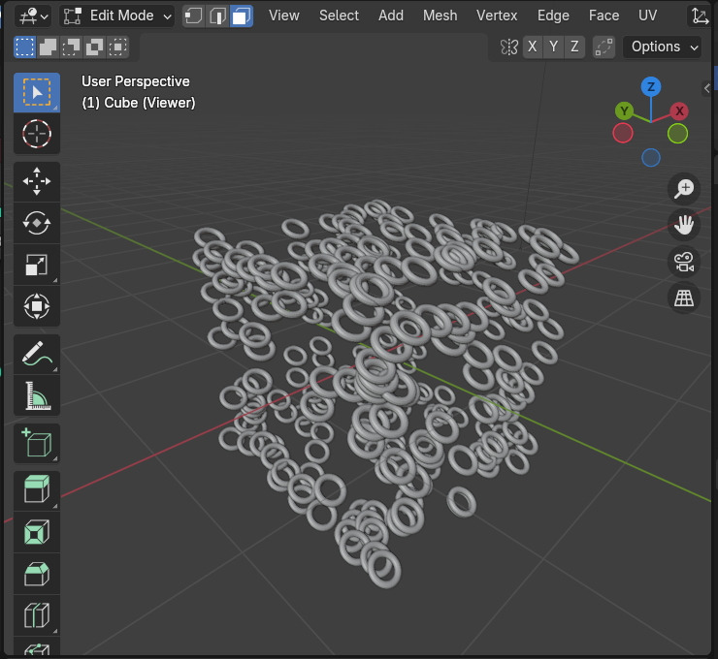This screenshot has height=659, width=718.
Task: Open the Add menu
Action: click(391, 16)
